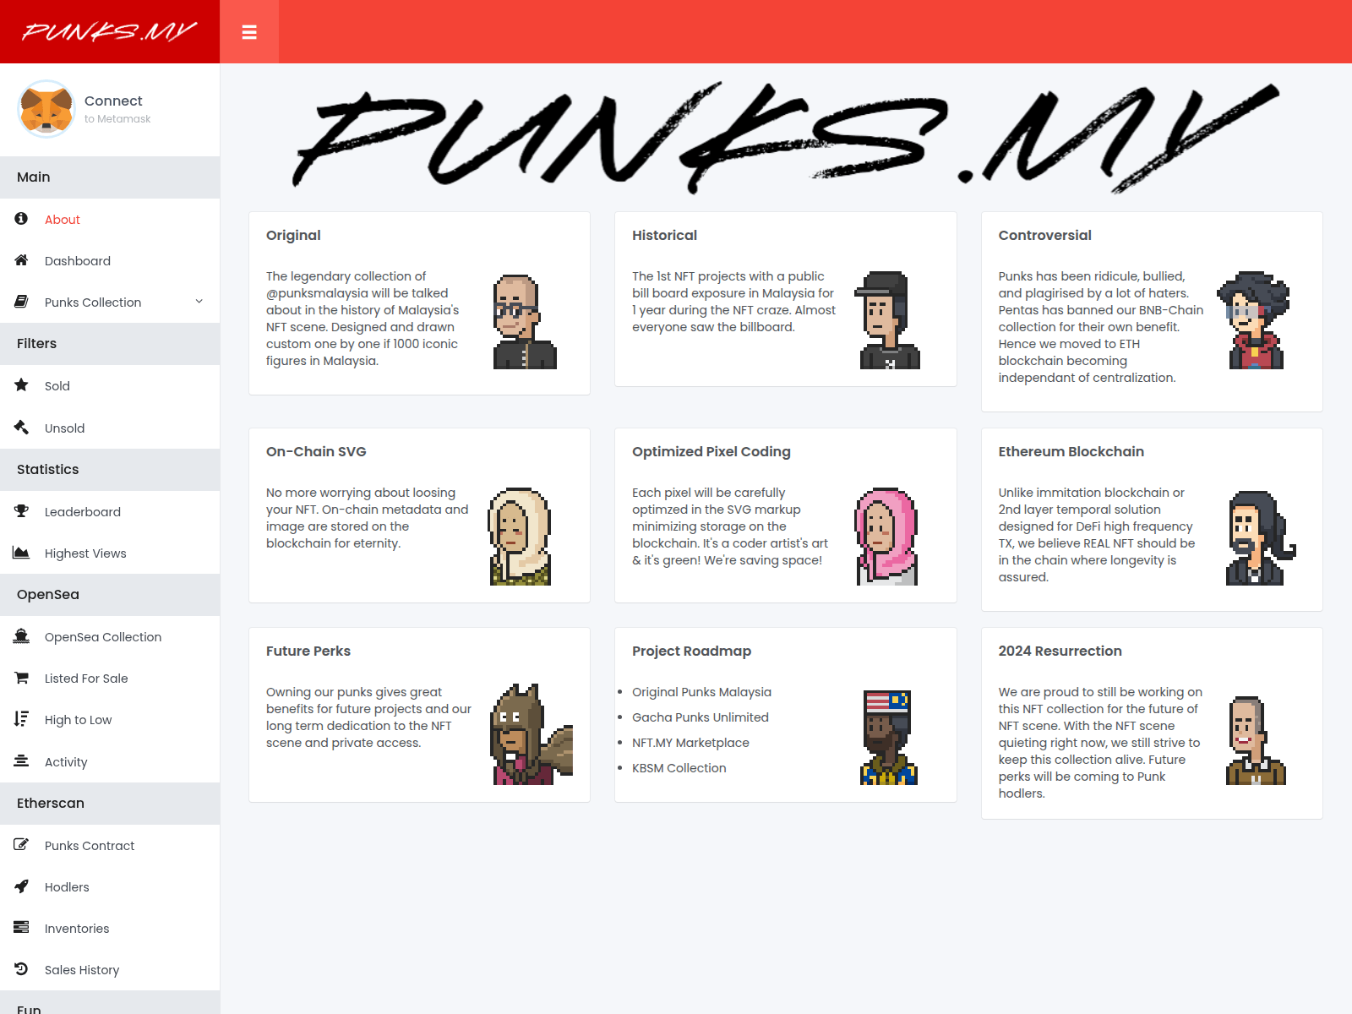Click the 'Etherscan' sidebar section header

tap(110, 804)
